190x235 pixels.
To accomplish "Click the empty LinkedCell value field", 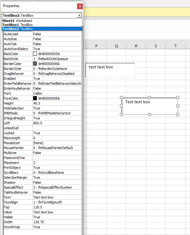I will pos(57,128).
